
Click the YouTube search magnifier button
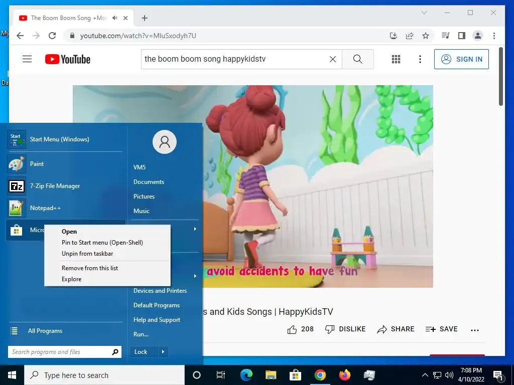tap(357, 59)
